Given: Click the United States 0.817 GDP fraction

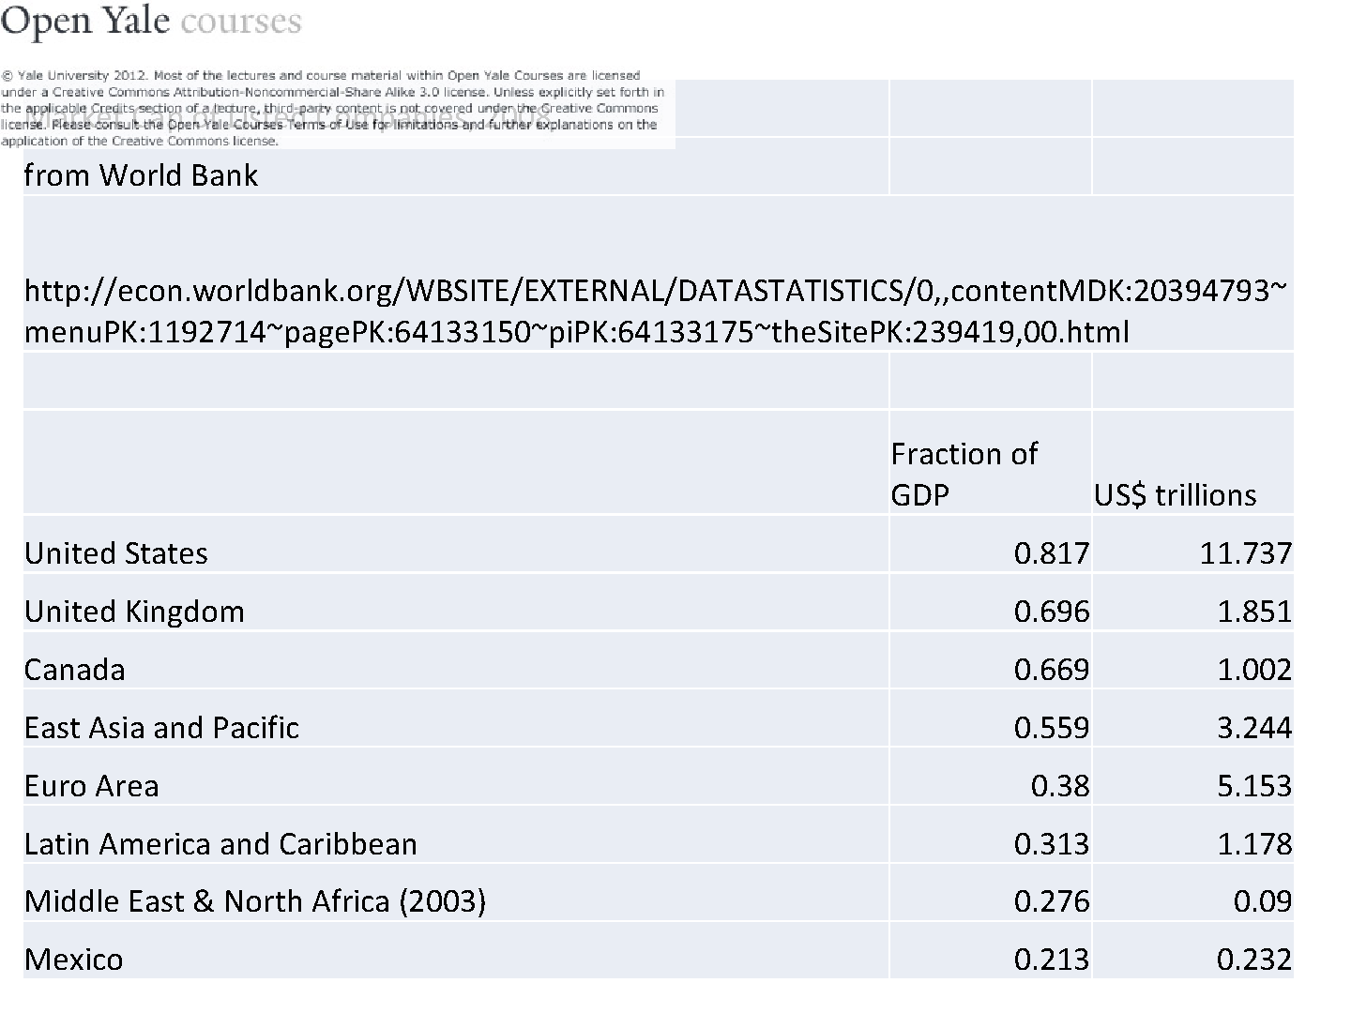Looking at the screenshot, I should tap(1052, 552).
